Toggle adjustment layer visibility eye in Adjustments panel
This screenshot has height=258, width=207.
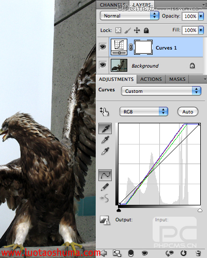pos(144,253)
